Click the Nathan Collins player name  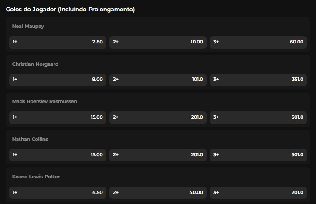(30, 139)
